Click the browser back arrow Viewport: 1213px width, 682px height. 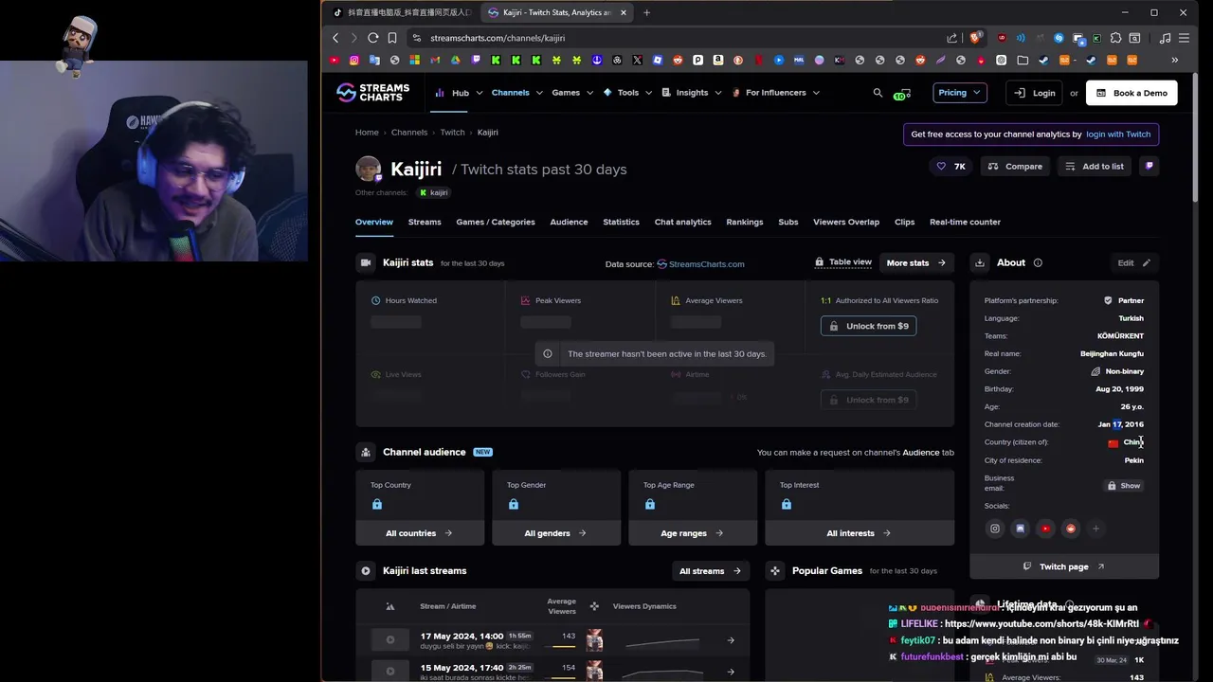pyautogui.click(x=335, y=38)
